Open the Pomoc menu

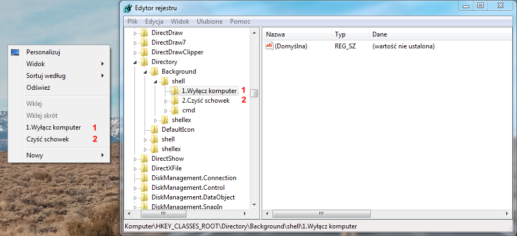tap(240, 22)
